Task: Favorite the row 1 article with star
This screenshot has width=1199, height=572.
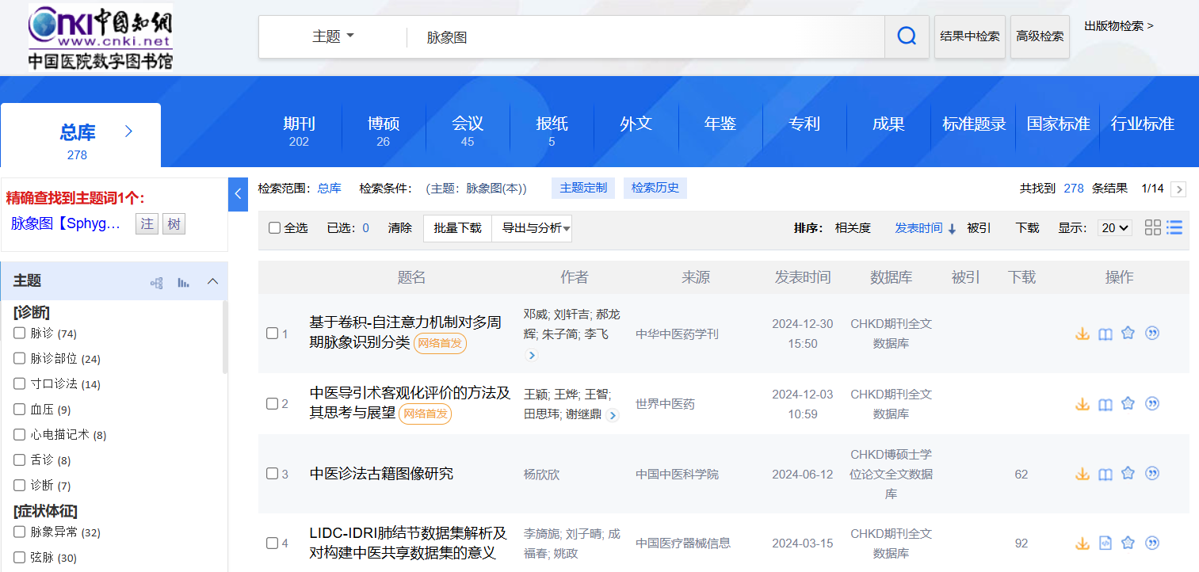Action: pyautogui.click(x=1128, y=333)
